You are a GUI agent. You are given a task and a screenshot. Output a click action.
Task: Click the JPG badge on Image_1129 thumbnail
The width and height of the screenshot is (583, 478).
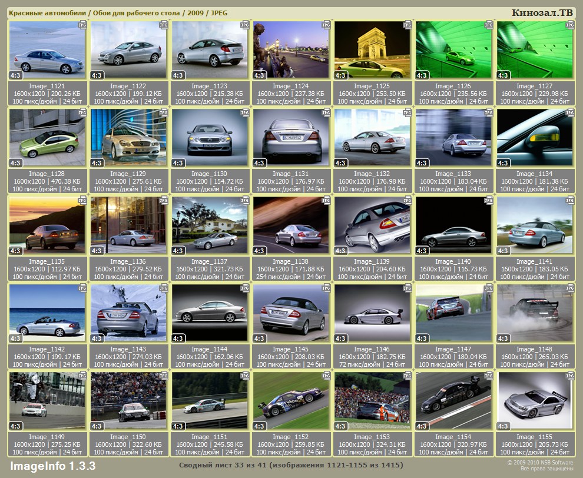click(164, 112)
